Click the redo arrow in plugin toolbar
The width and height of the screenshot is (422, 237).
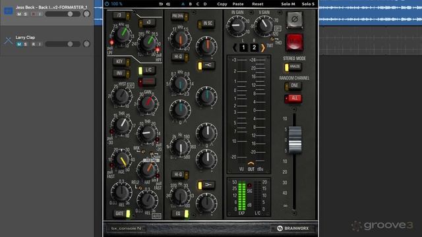(x=168, y=4)
